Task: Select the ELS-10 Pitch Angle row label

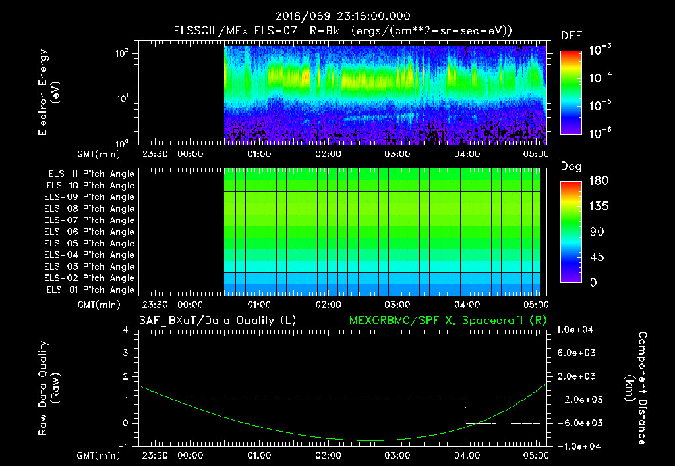Action: point(90,186)
